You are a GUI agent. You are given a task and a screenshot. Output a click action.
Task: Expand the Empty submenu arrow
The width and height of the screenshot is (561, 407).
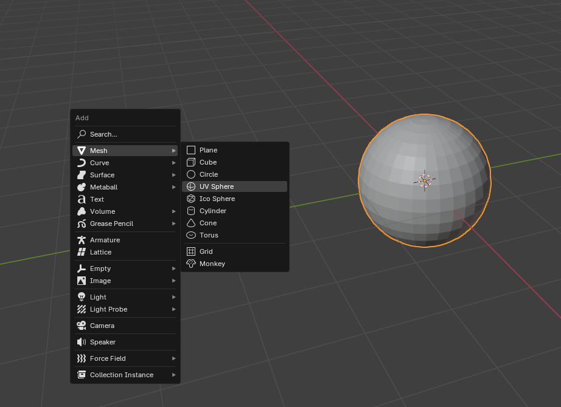173,268
